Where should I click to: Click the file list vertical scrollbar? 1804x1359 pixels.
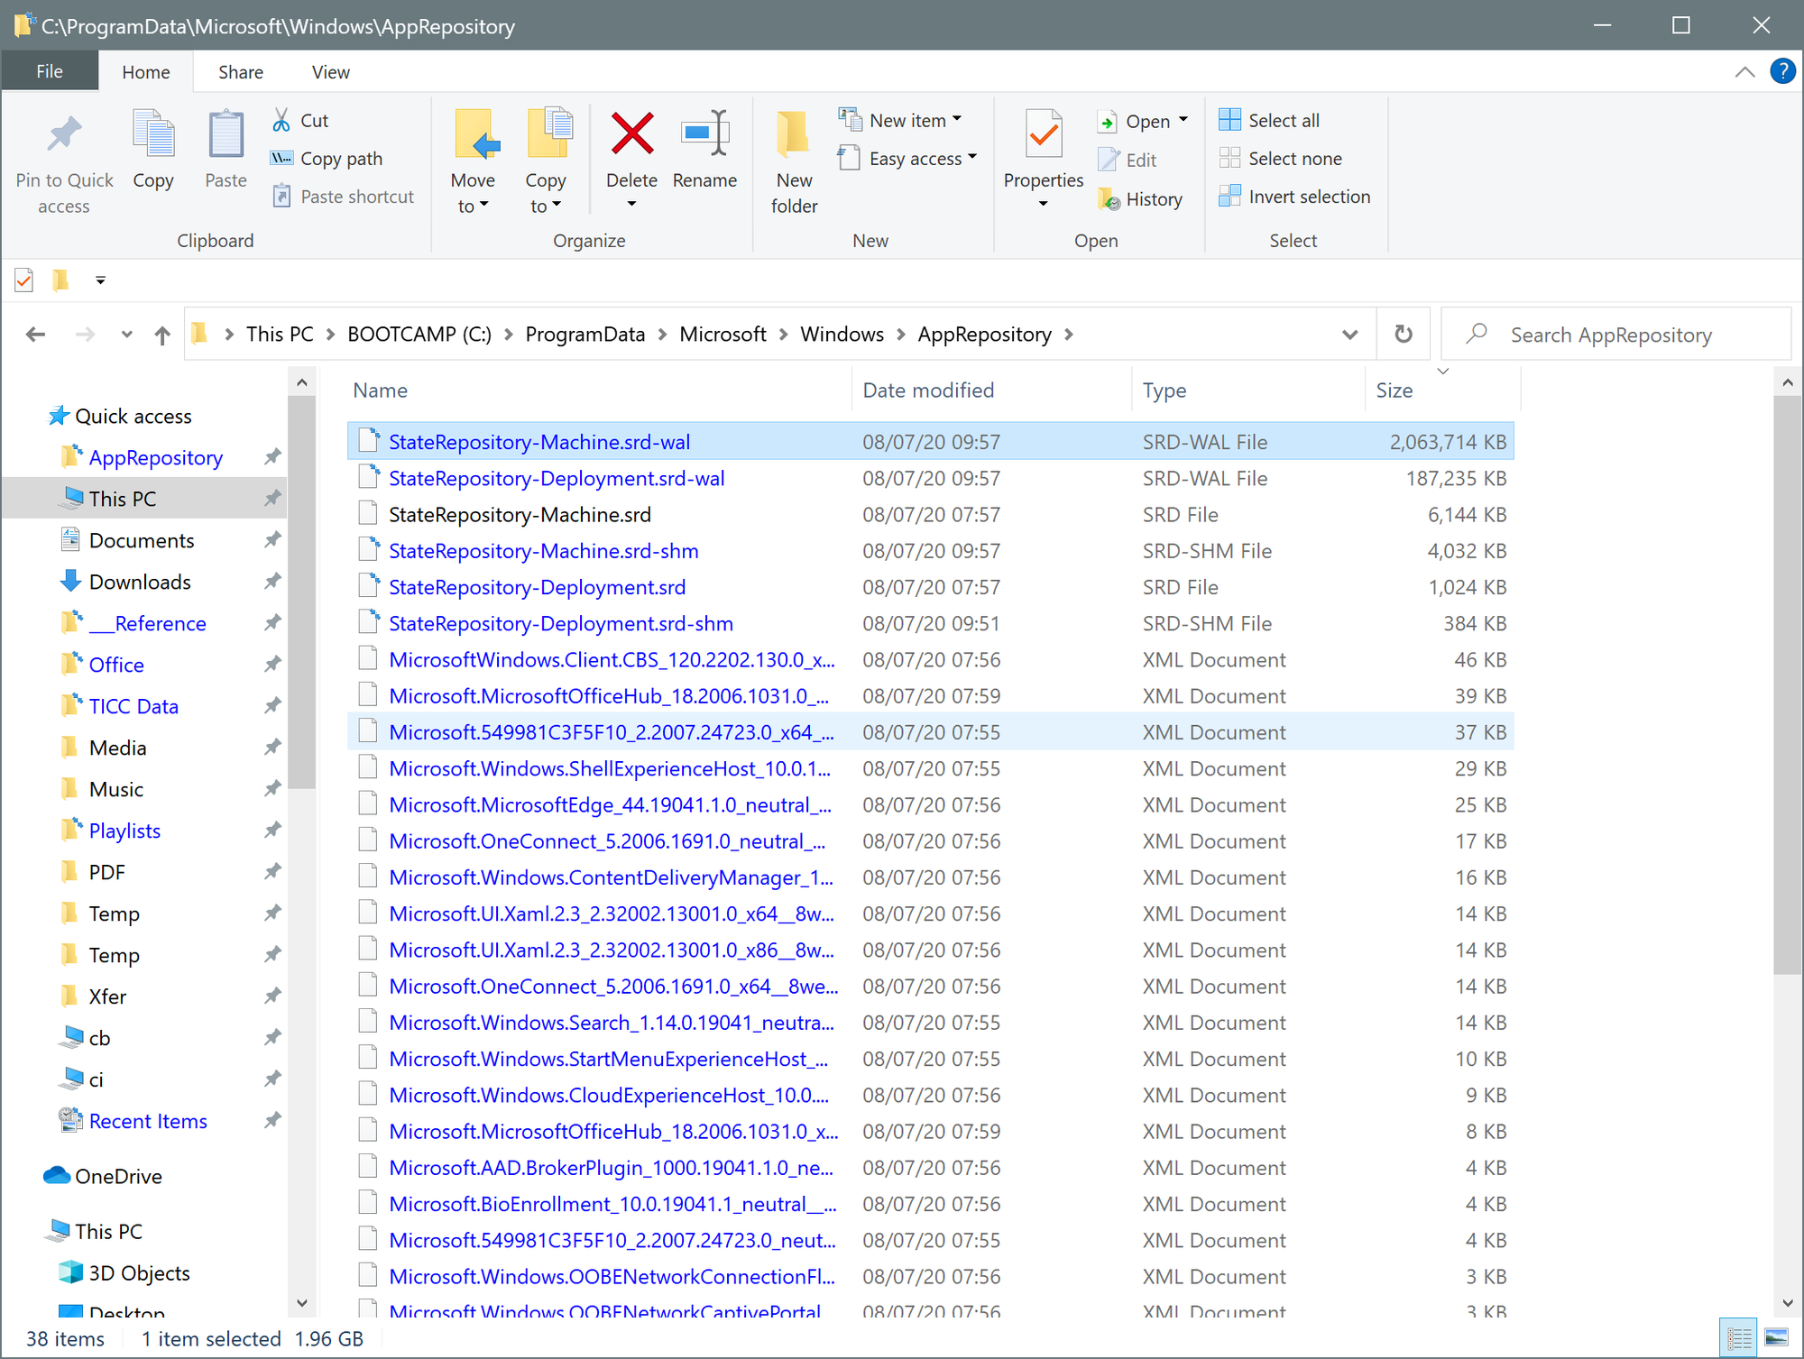(x=1787, y=685)
